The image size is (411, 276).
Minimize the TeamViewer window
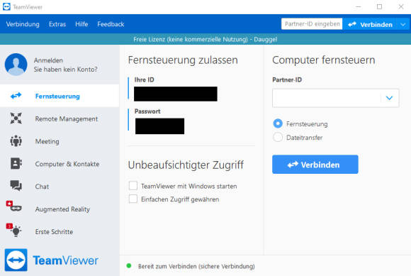(x=359, y=7)
